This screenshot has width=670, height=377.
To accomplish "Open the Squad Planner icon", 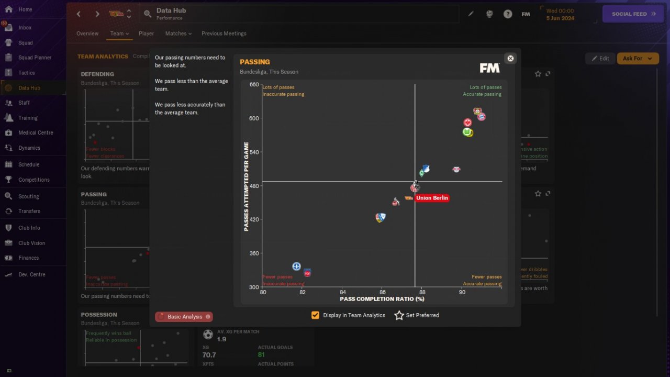I will [x=8, y=58].
